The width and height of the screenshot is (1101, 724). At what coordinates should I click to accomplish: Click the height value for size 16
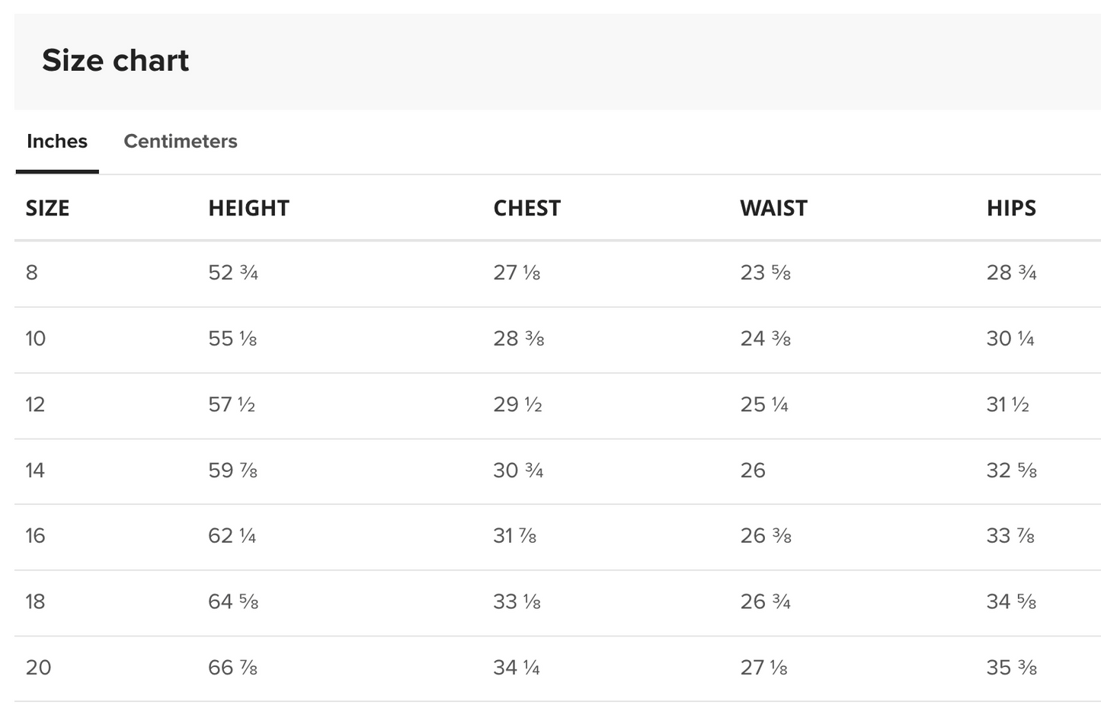pos(232,536)
